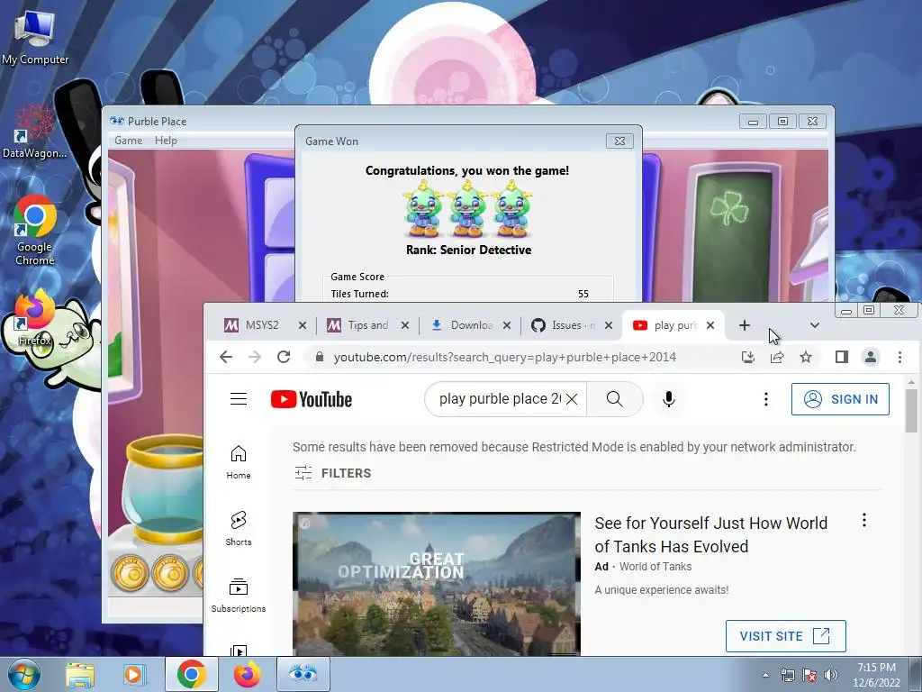Screen dimensions: 922x692
Task: Switch to Chrome via the taskbar
Action: tap(191, 674)
